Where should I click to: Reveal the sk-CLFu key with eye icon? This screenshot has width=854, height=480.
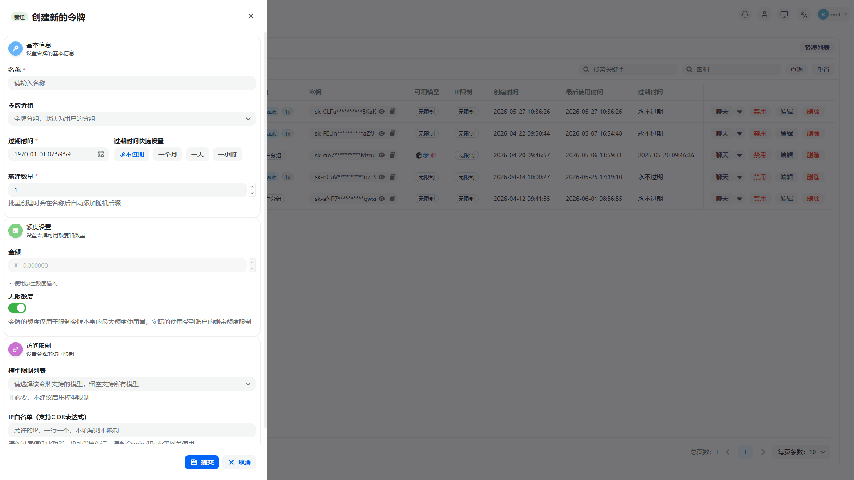[382, 112]
